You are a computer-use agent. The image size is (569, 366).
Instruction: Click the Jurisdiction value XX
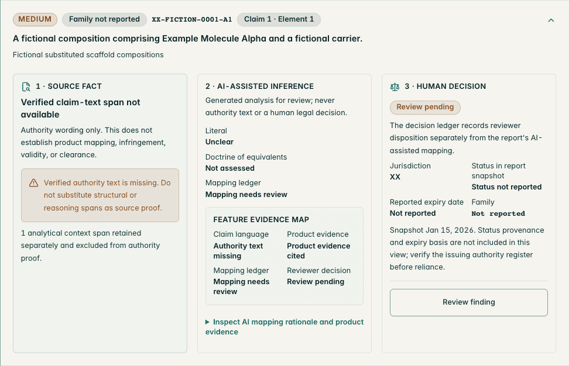tap(395, 177)
